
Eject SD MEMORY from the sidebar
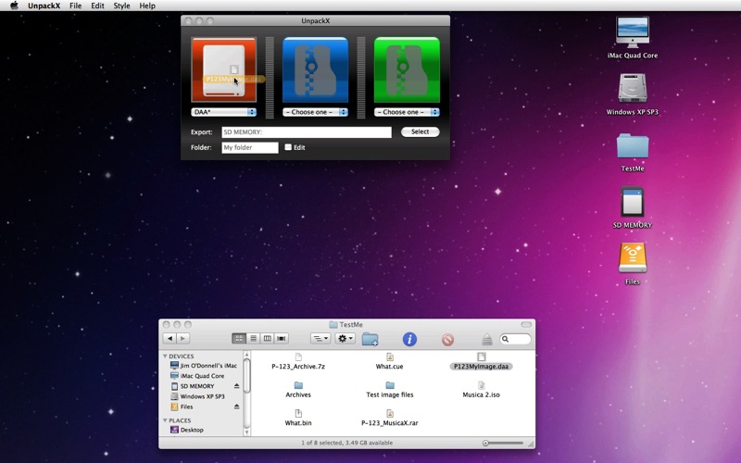click(237, 386)
